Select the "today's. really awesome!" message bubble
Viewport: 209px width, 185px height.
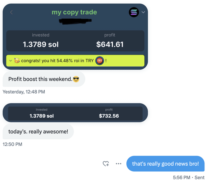click(38, 131)
